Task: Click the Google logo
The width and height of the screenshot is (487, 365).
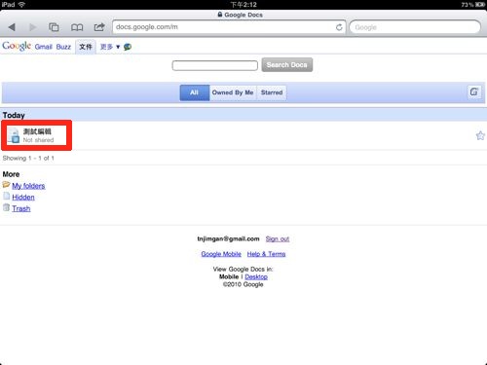Action: click(17, 46)
